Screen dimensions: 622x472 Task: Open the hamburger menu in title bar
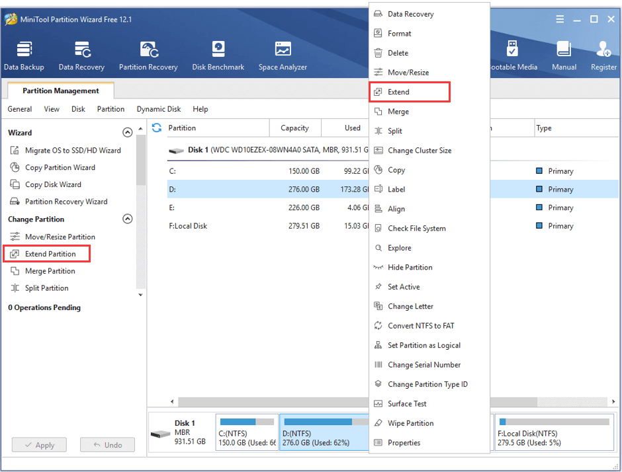(x=560, y=19)
